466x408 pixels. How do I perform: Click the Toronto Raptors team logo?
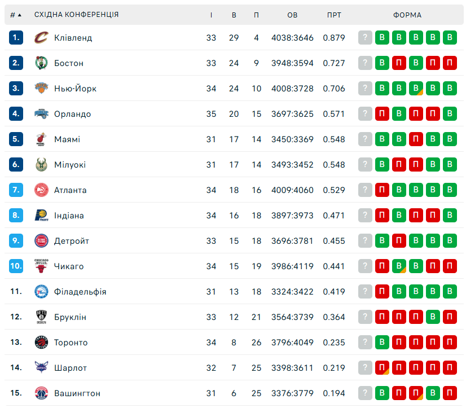(41, 343)
